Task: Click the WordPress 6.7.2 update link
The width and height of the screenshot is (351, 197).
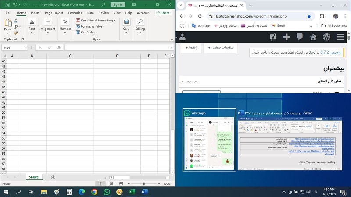Action: (330, 52)
